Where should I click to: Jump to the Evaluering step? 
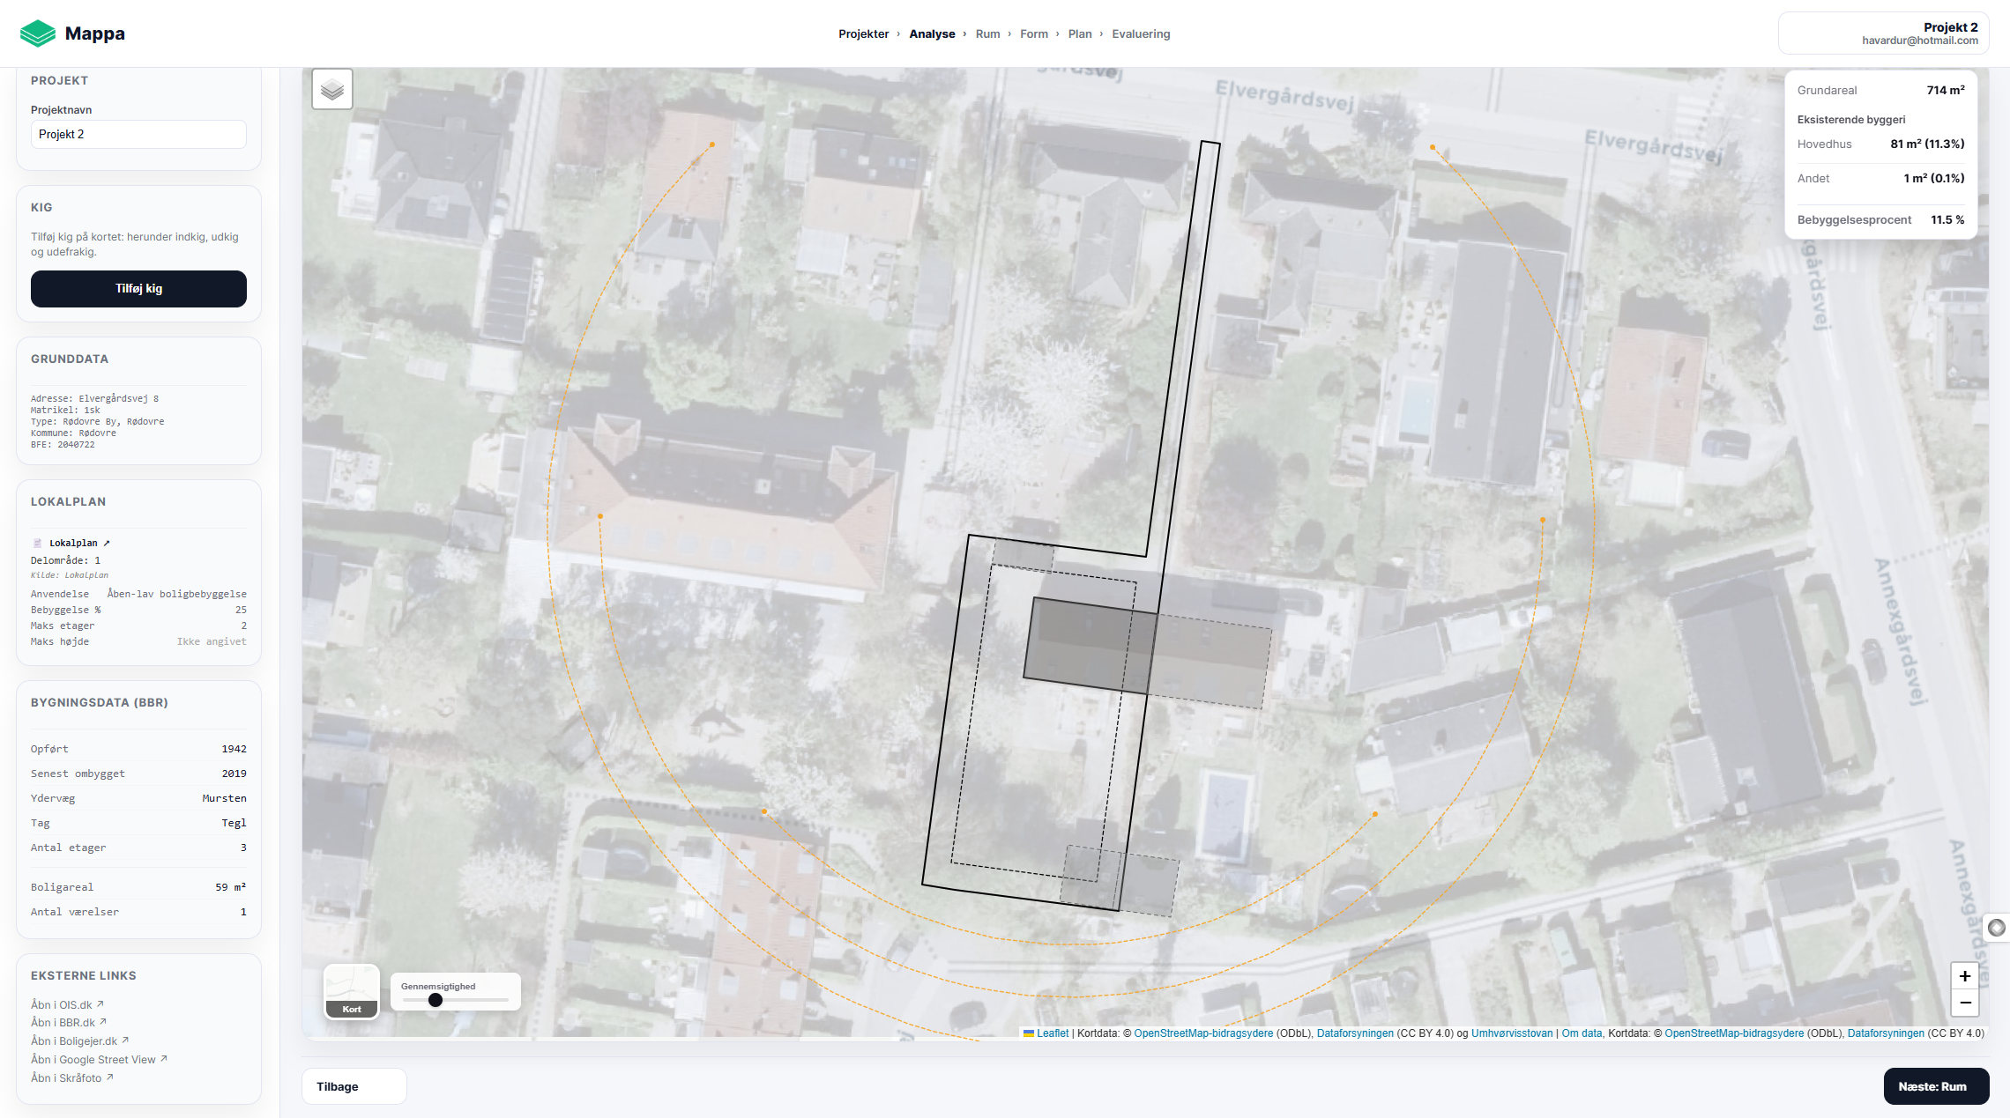click(x=1141, y=34)
